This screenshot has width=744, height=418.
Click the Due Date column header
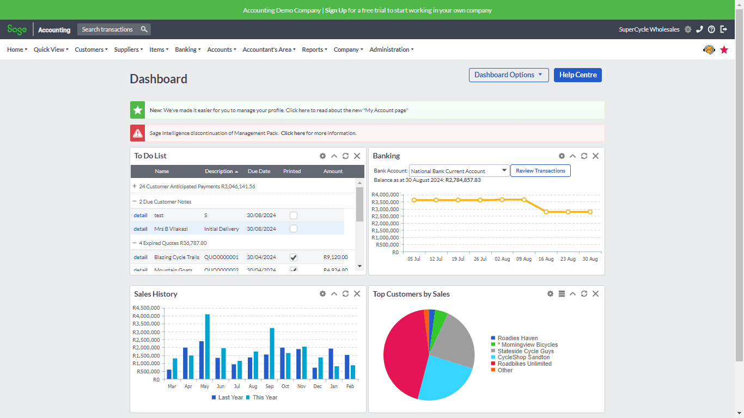tap(259, 171)
